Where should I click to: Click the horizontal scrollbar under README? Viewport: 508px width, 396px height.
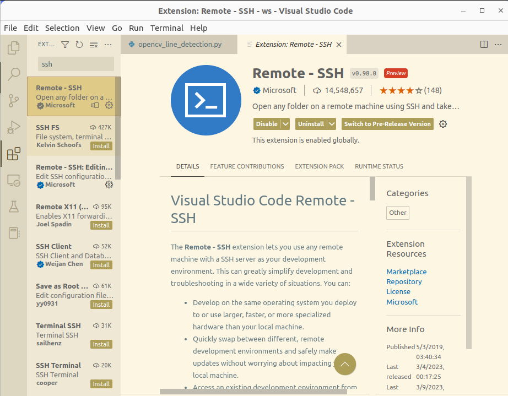(253, 392)
